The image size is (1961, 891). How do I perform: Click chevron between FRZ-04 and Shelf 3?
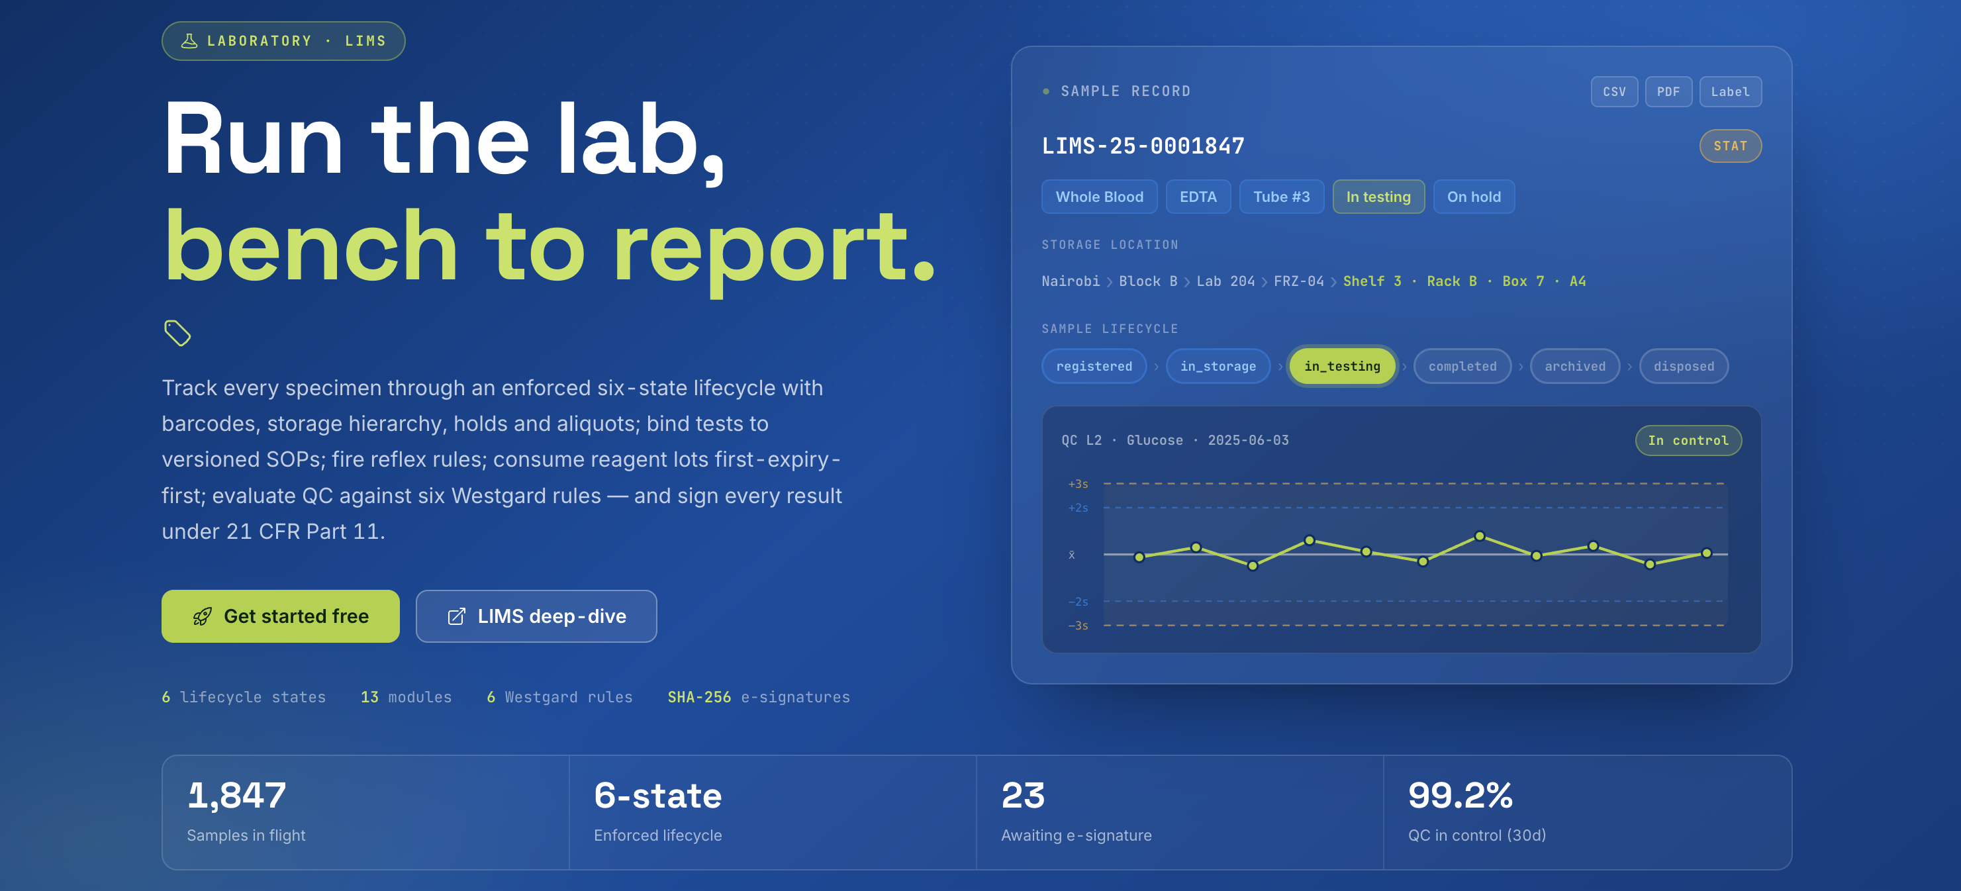1334,282
